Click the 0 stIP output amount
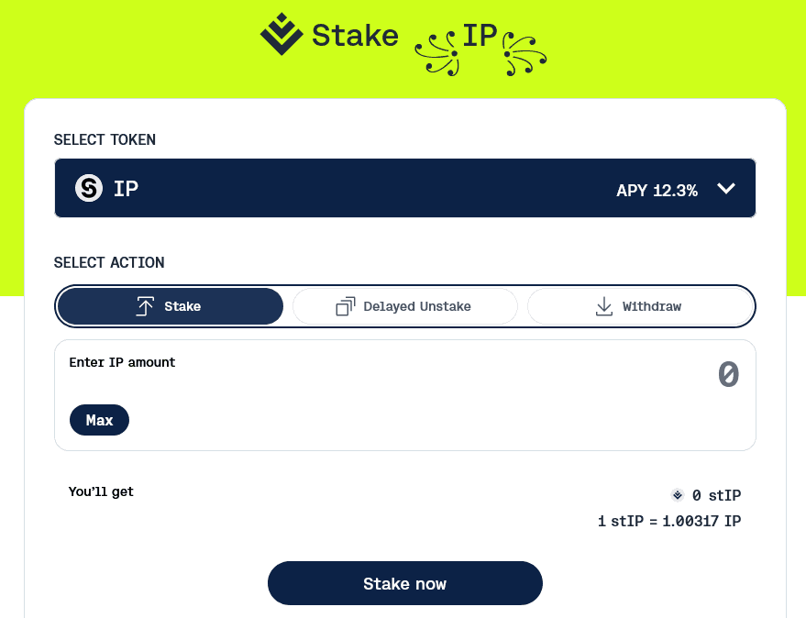 click(716, 495)
